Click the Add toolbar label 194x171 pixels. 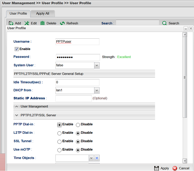coord(18,23)
